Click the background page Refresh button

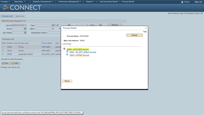[x=115, y=25]
